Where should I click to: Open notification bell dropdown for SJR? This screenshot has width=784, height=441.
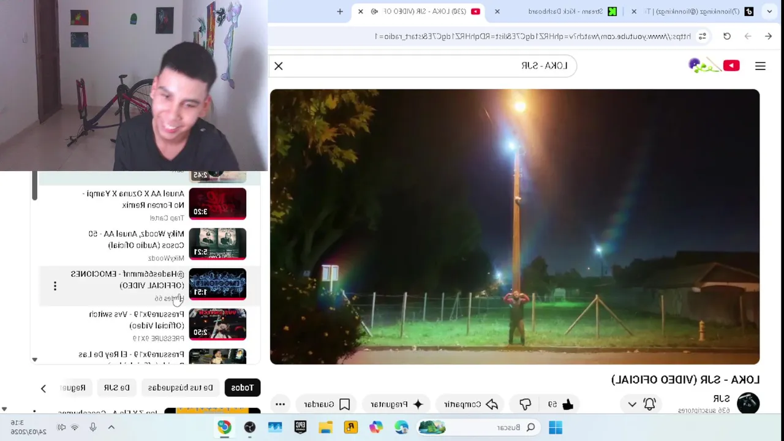coord(642,404)
